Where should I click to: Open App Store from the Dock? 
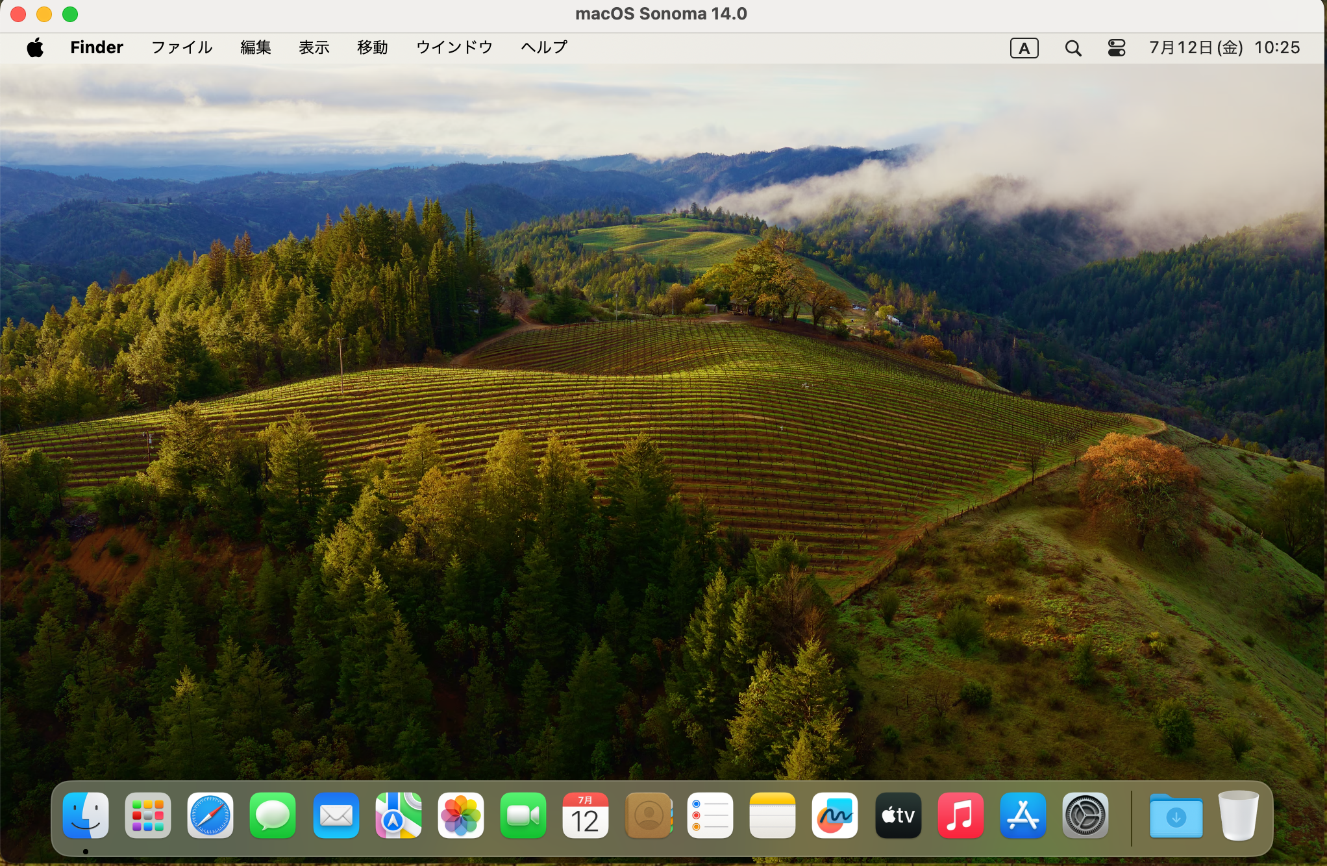tap(1023, 815)
